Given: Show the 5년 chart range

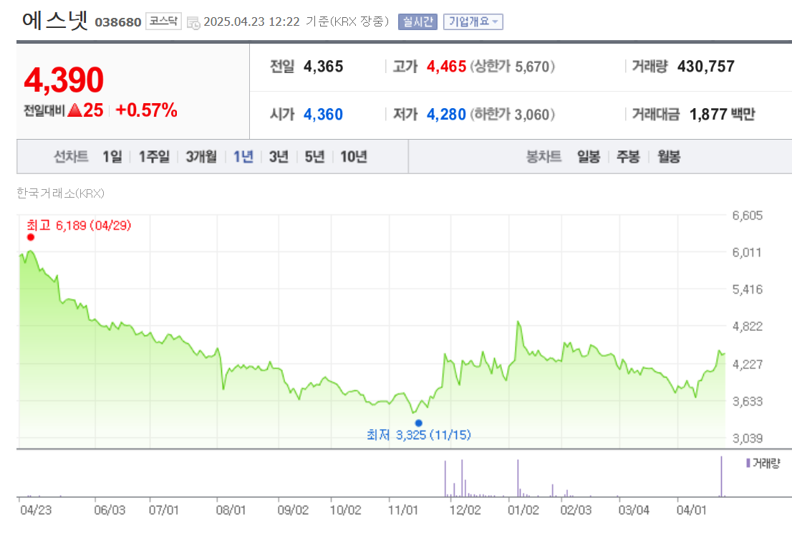Looking at the screenshot, I should (x=314, y=157).
